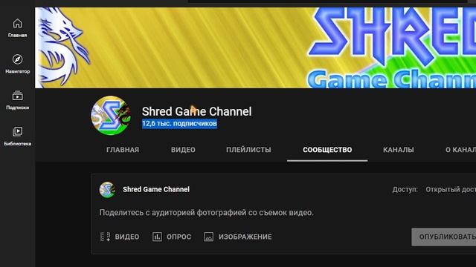Viewport: 476px width, 267px height.
Task: Click the ОПРОС poll icon
Action: tap(157, 237)
